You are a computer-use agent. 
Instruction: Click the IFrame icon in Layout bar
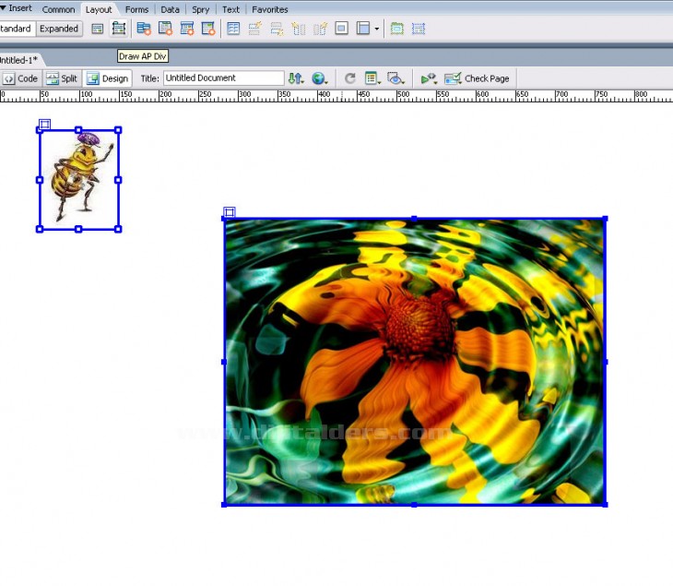341,29
